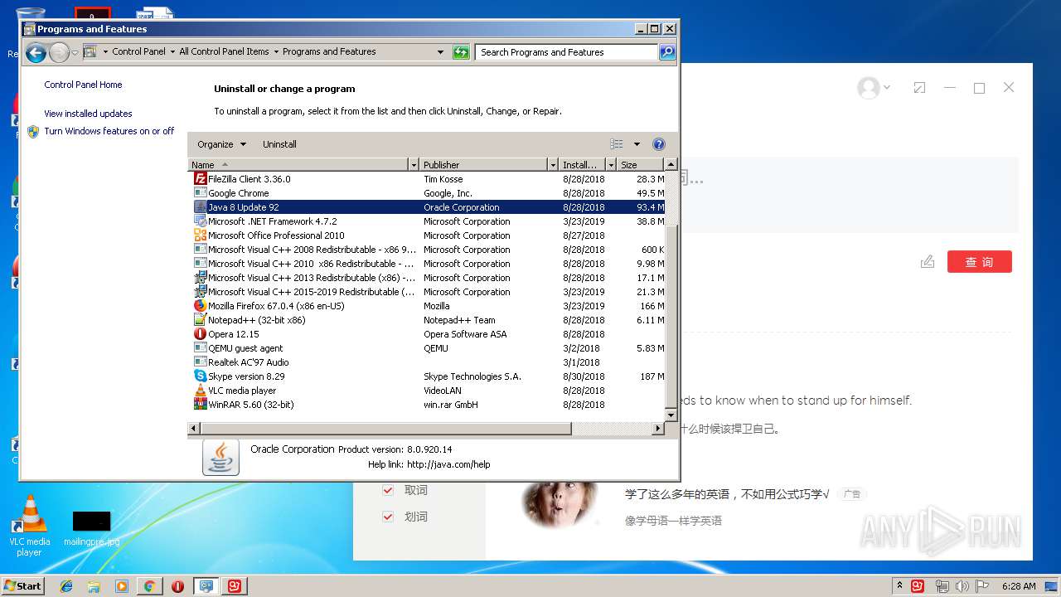Click the Change your view icon
The height and width of the screenshot is (597, 1061).
pos(617,144)
